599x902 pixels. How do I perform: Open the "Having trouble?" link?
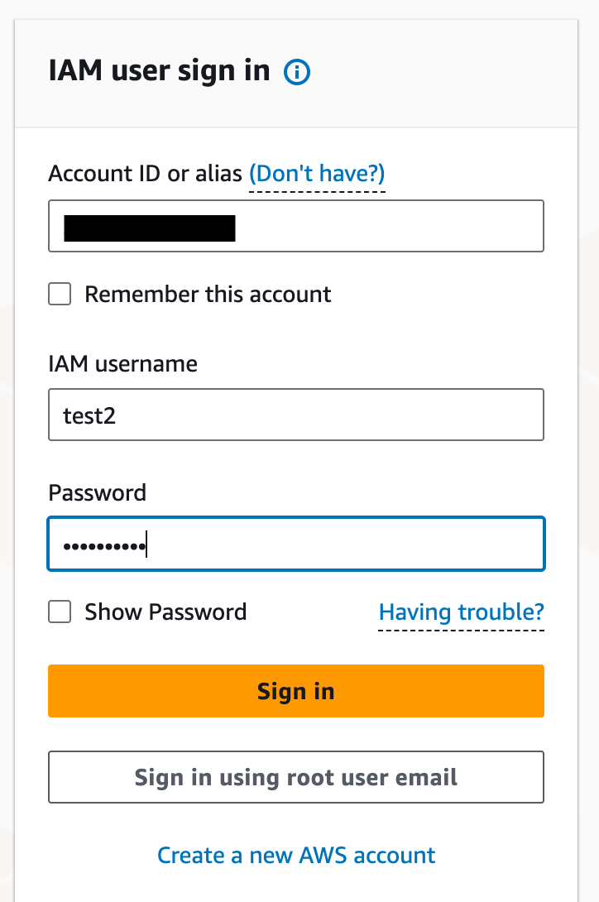[461, 612]
